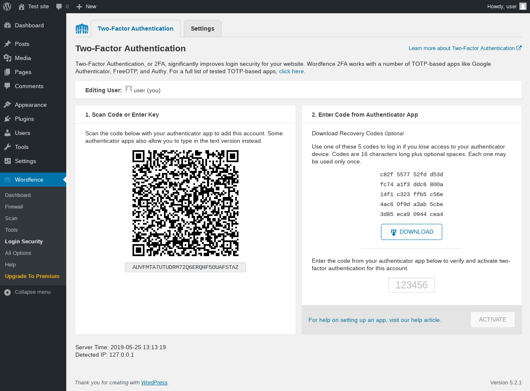The width and height of the screenshot is (530, 391).
Task: Click the Dashboard gauge icon in sidebar
Action: click(x=7, y=25)
